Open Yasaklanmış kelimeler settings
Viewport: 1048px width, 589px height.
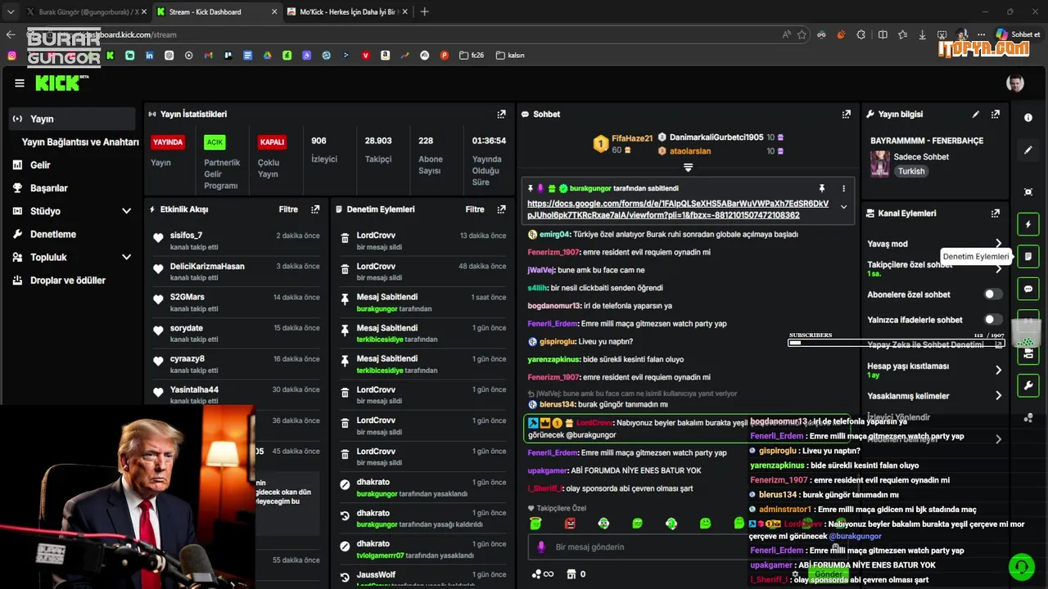pos(998,396)
